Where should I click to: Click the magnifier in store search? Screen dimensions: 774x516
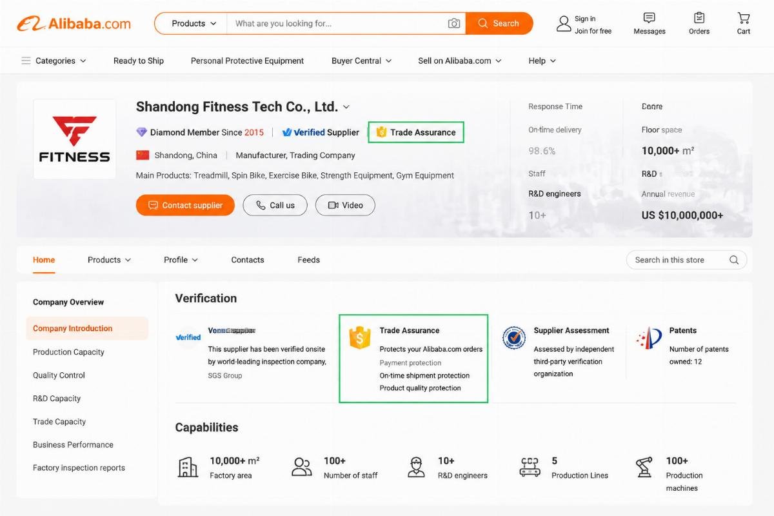click(734, 260)
